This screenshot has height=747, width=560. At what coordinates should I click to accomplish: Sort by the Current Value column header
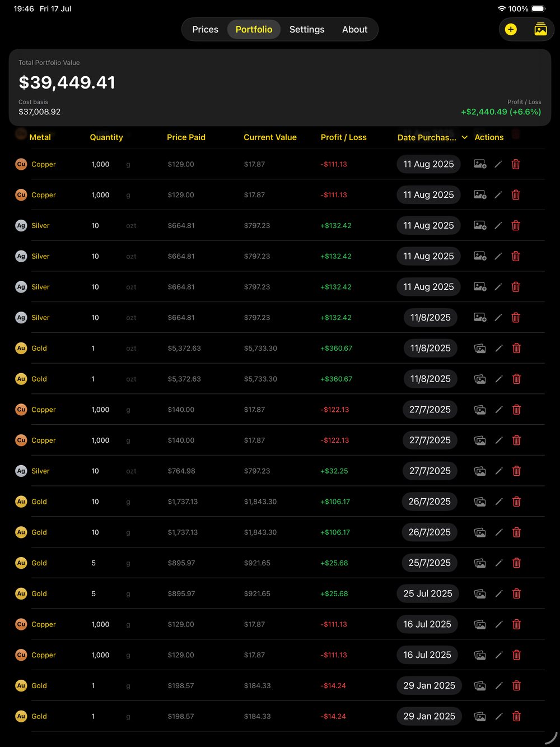click(x=270, y=137)
